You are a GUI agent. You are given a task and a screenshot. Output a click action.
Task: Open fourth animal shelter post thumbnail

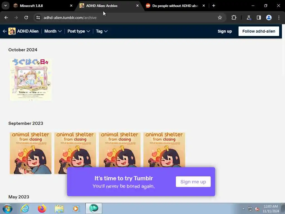164,150
